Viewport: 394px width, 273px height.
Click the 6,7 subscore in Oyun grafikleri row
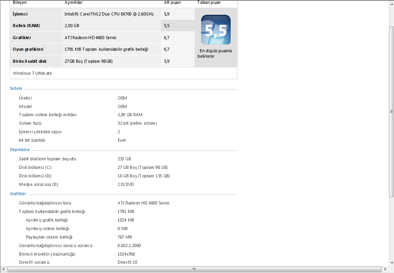(166, 49)
